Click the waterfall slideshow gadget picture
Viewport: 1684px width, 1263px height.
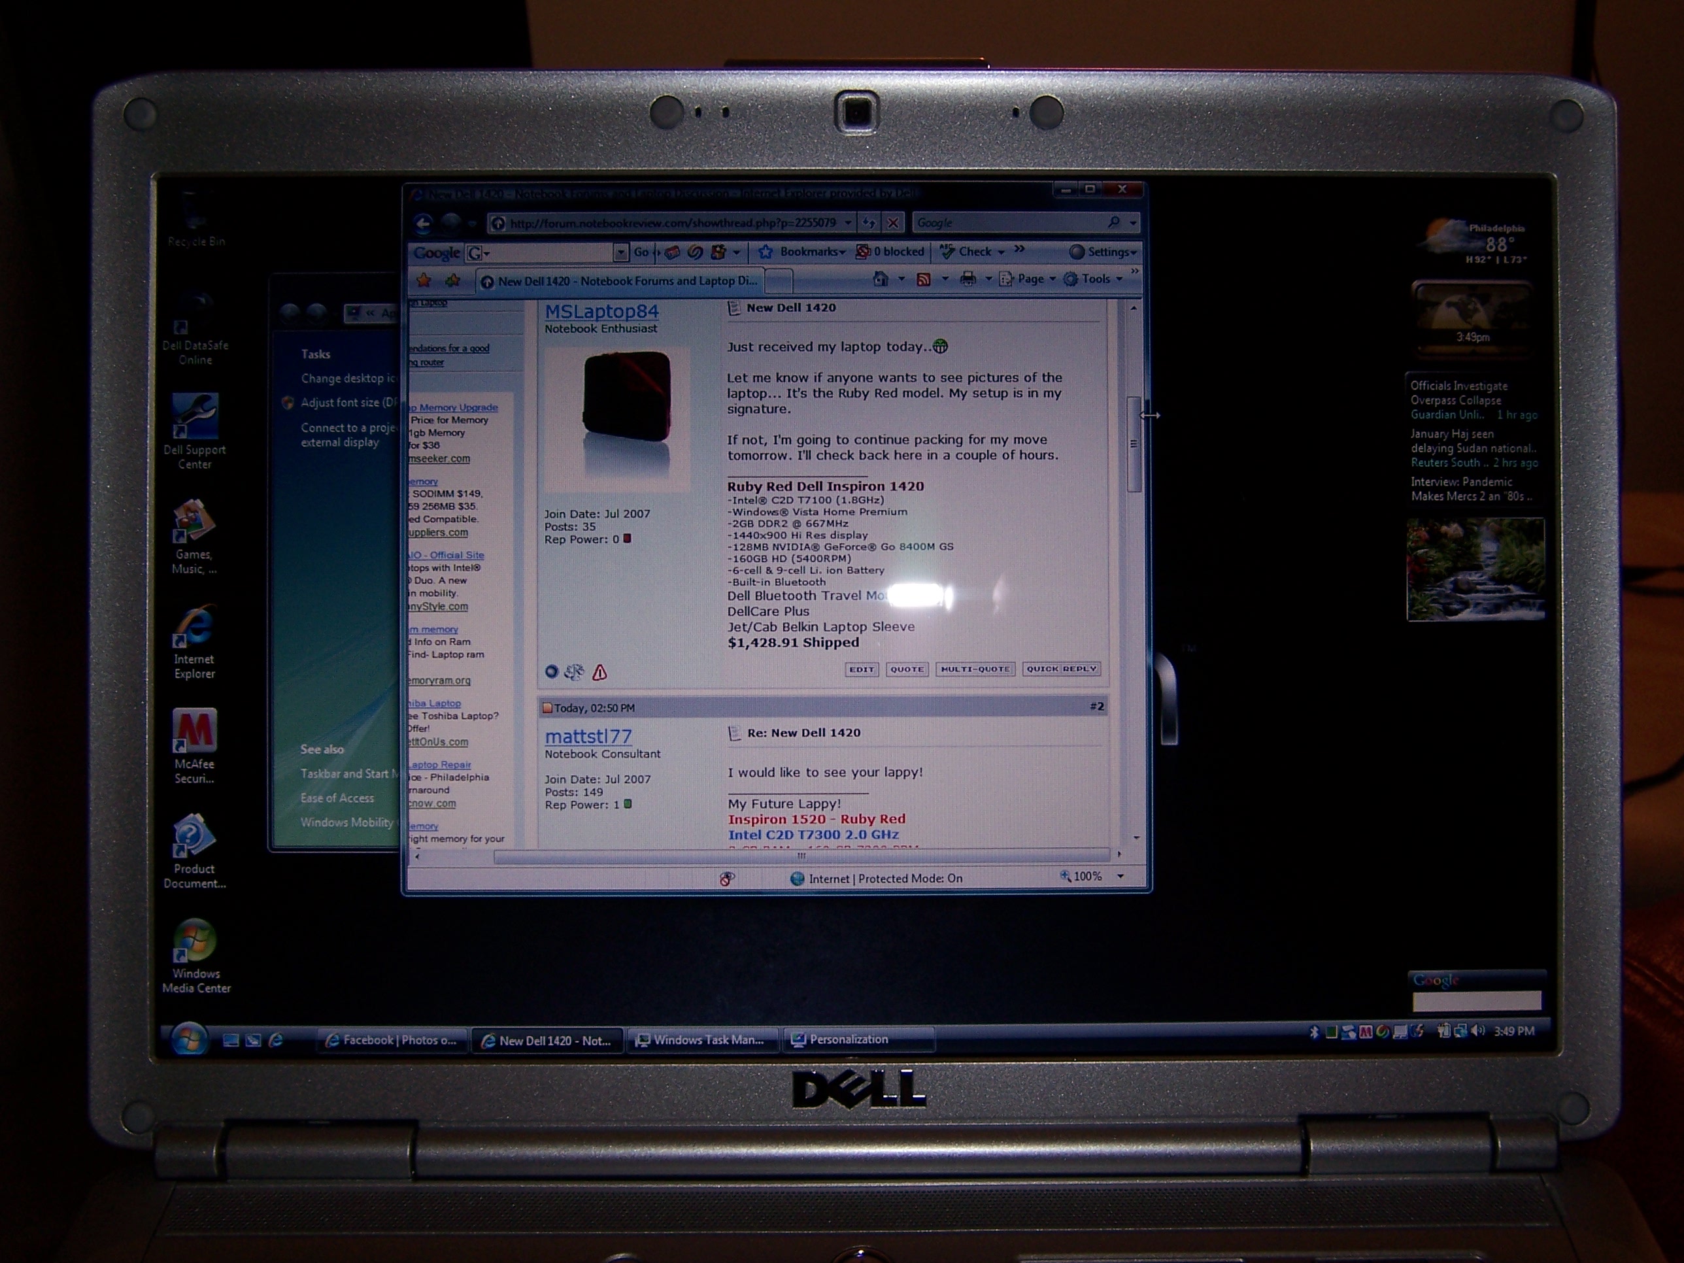[x=1475, y=569]
